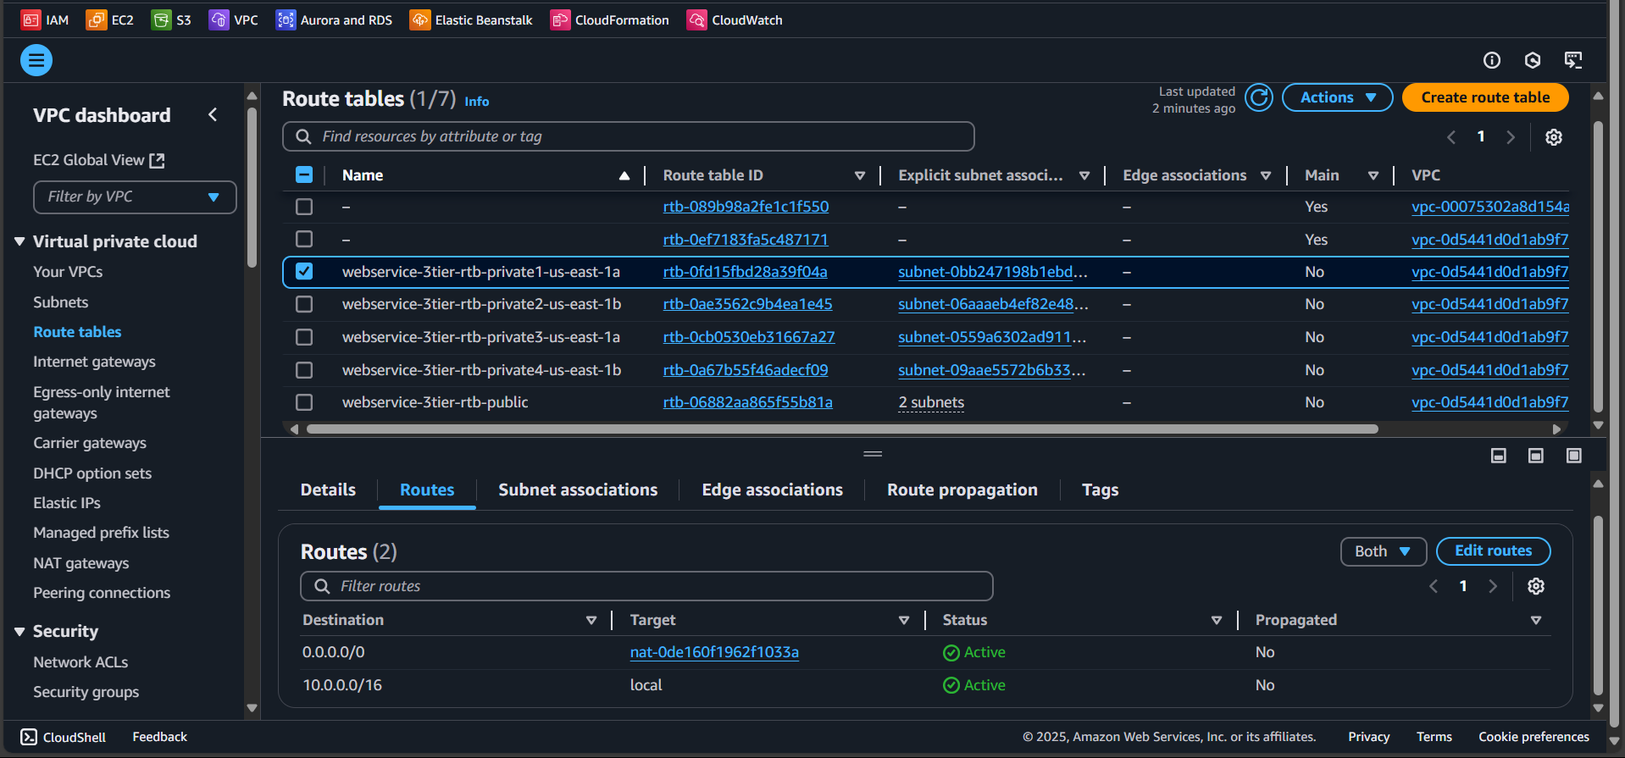This screenshot has height=758, width=1625.
Task: Collapse the Security sidebar section
Action: pyautogui.click(x=19, y=631)
